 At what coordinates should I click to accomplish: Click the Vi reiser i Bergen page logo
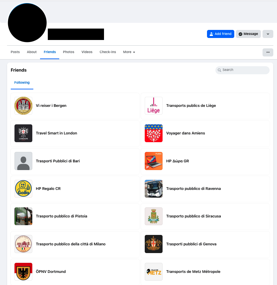click(x=23, y=105)
